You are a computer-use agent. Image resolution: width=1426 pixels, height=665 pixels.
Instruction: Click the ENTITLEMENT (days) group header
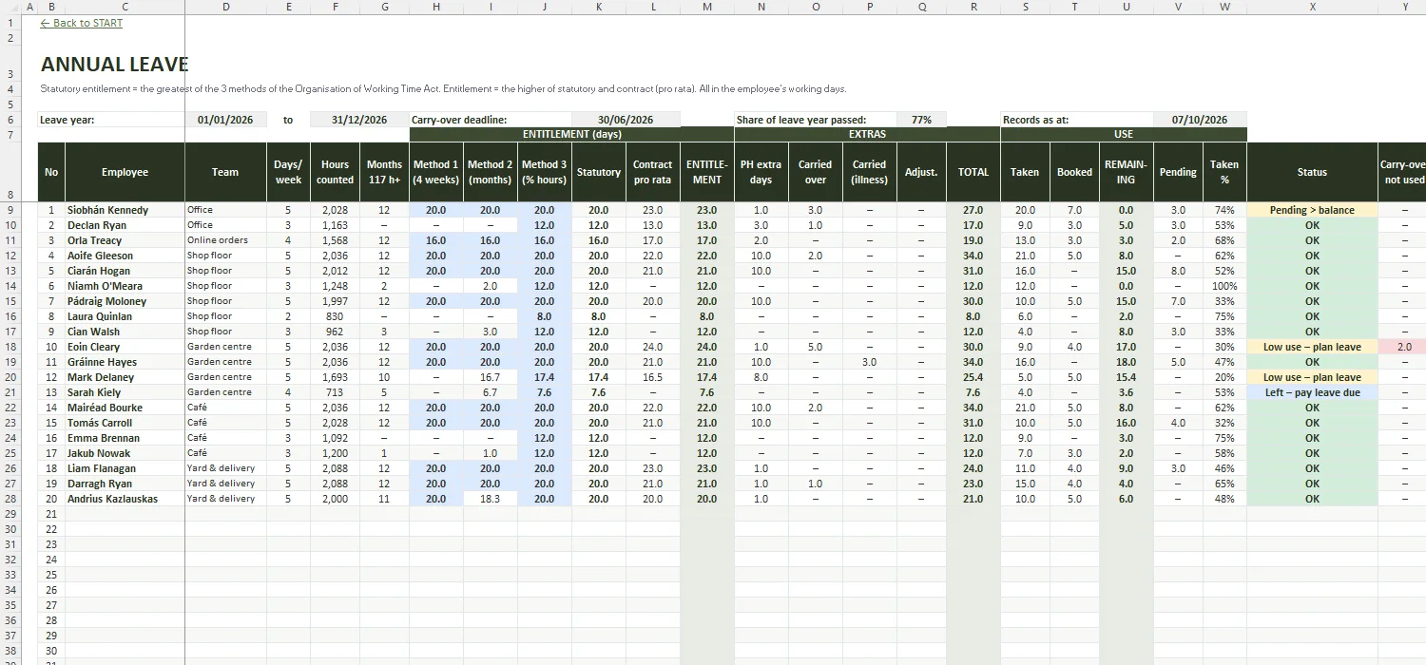point(571,135)
